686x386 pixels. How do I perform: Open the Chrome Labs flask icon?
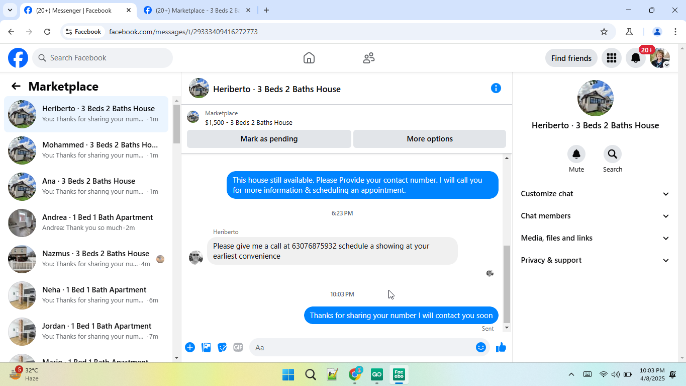629,32
